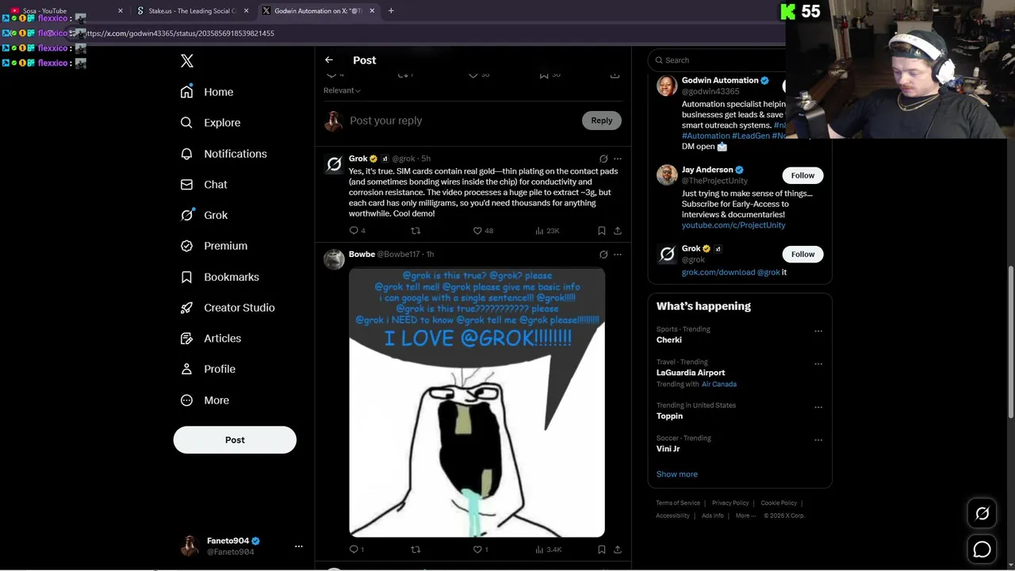Share Bowbe's post
The width and height of the screenshot is (1015, 571).
[618, 550]
